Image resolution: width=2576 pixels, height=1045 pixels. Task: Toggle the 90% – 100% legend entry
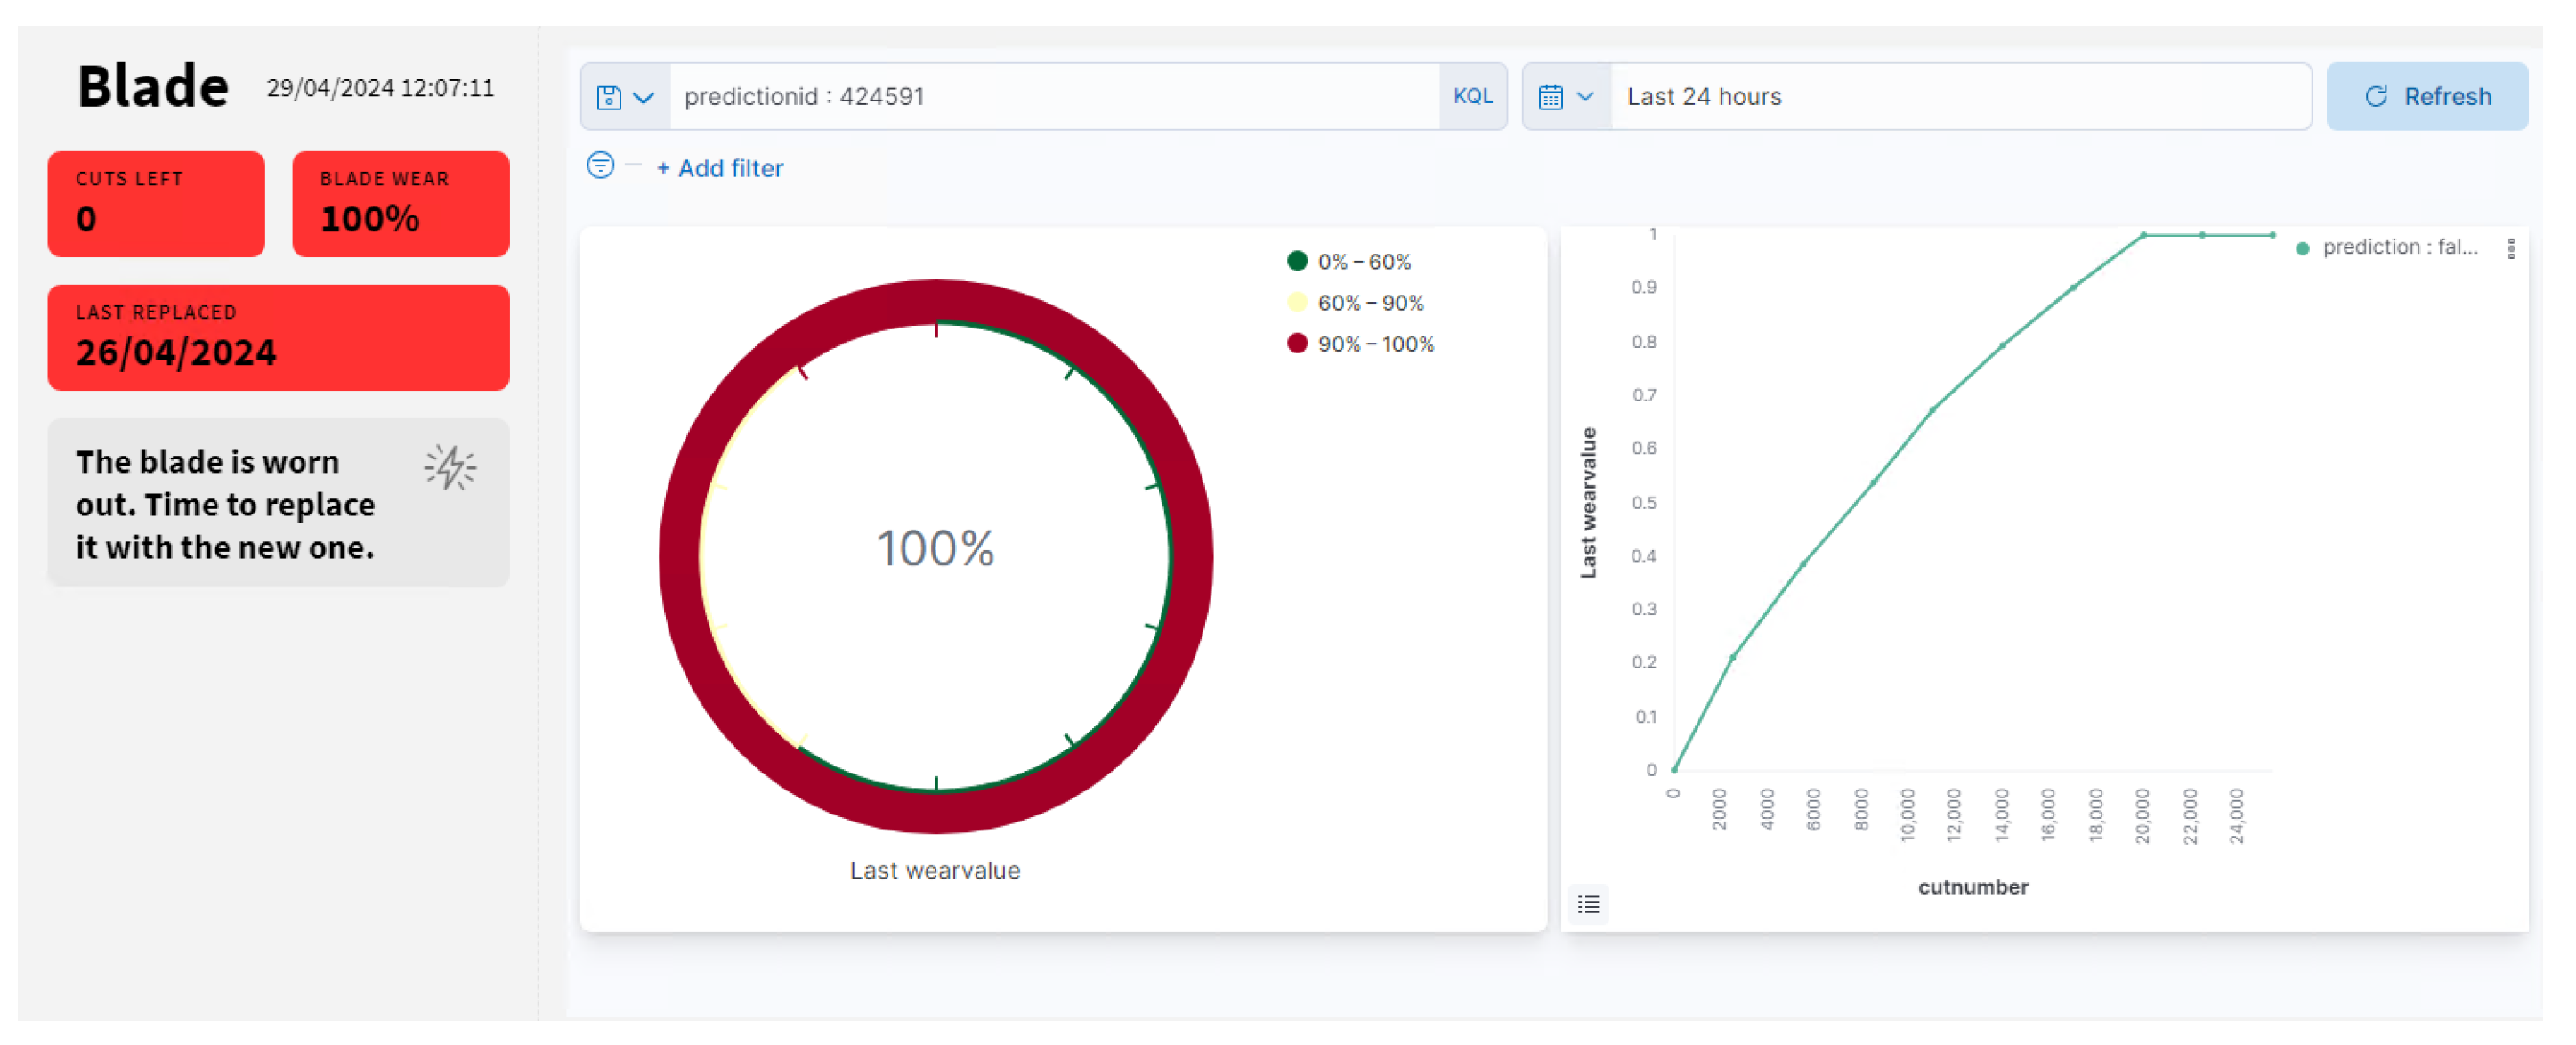1375,344
